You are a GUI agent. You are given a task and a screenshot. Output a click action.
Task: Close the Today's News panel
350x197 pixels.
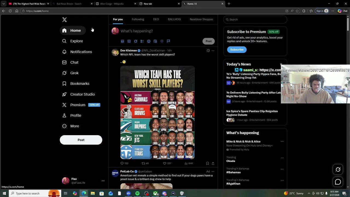pos(281,64)
